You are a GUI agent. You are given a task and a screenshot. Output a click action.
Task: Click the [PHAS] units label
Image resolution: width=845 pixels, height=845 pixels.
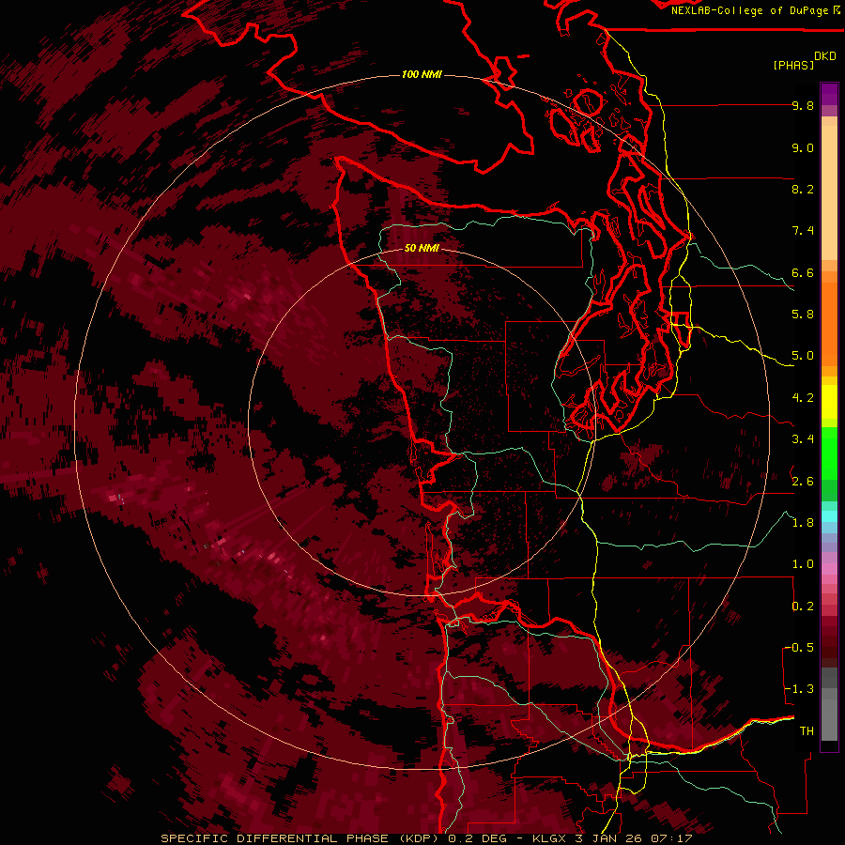tap(793, 66)
